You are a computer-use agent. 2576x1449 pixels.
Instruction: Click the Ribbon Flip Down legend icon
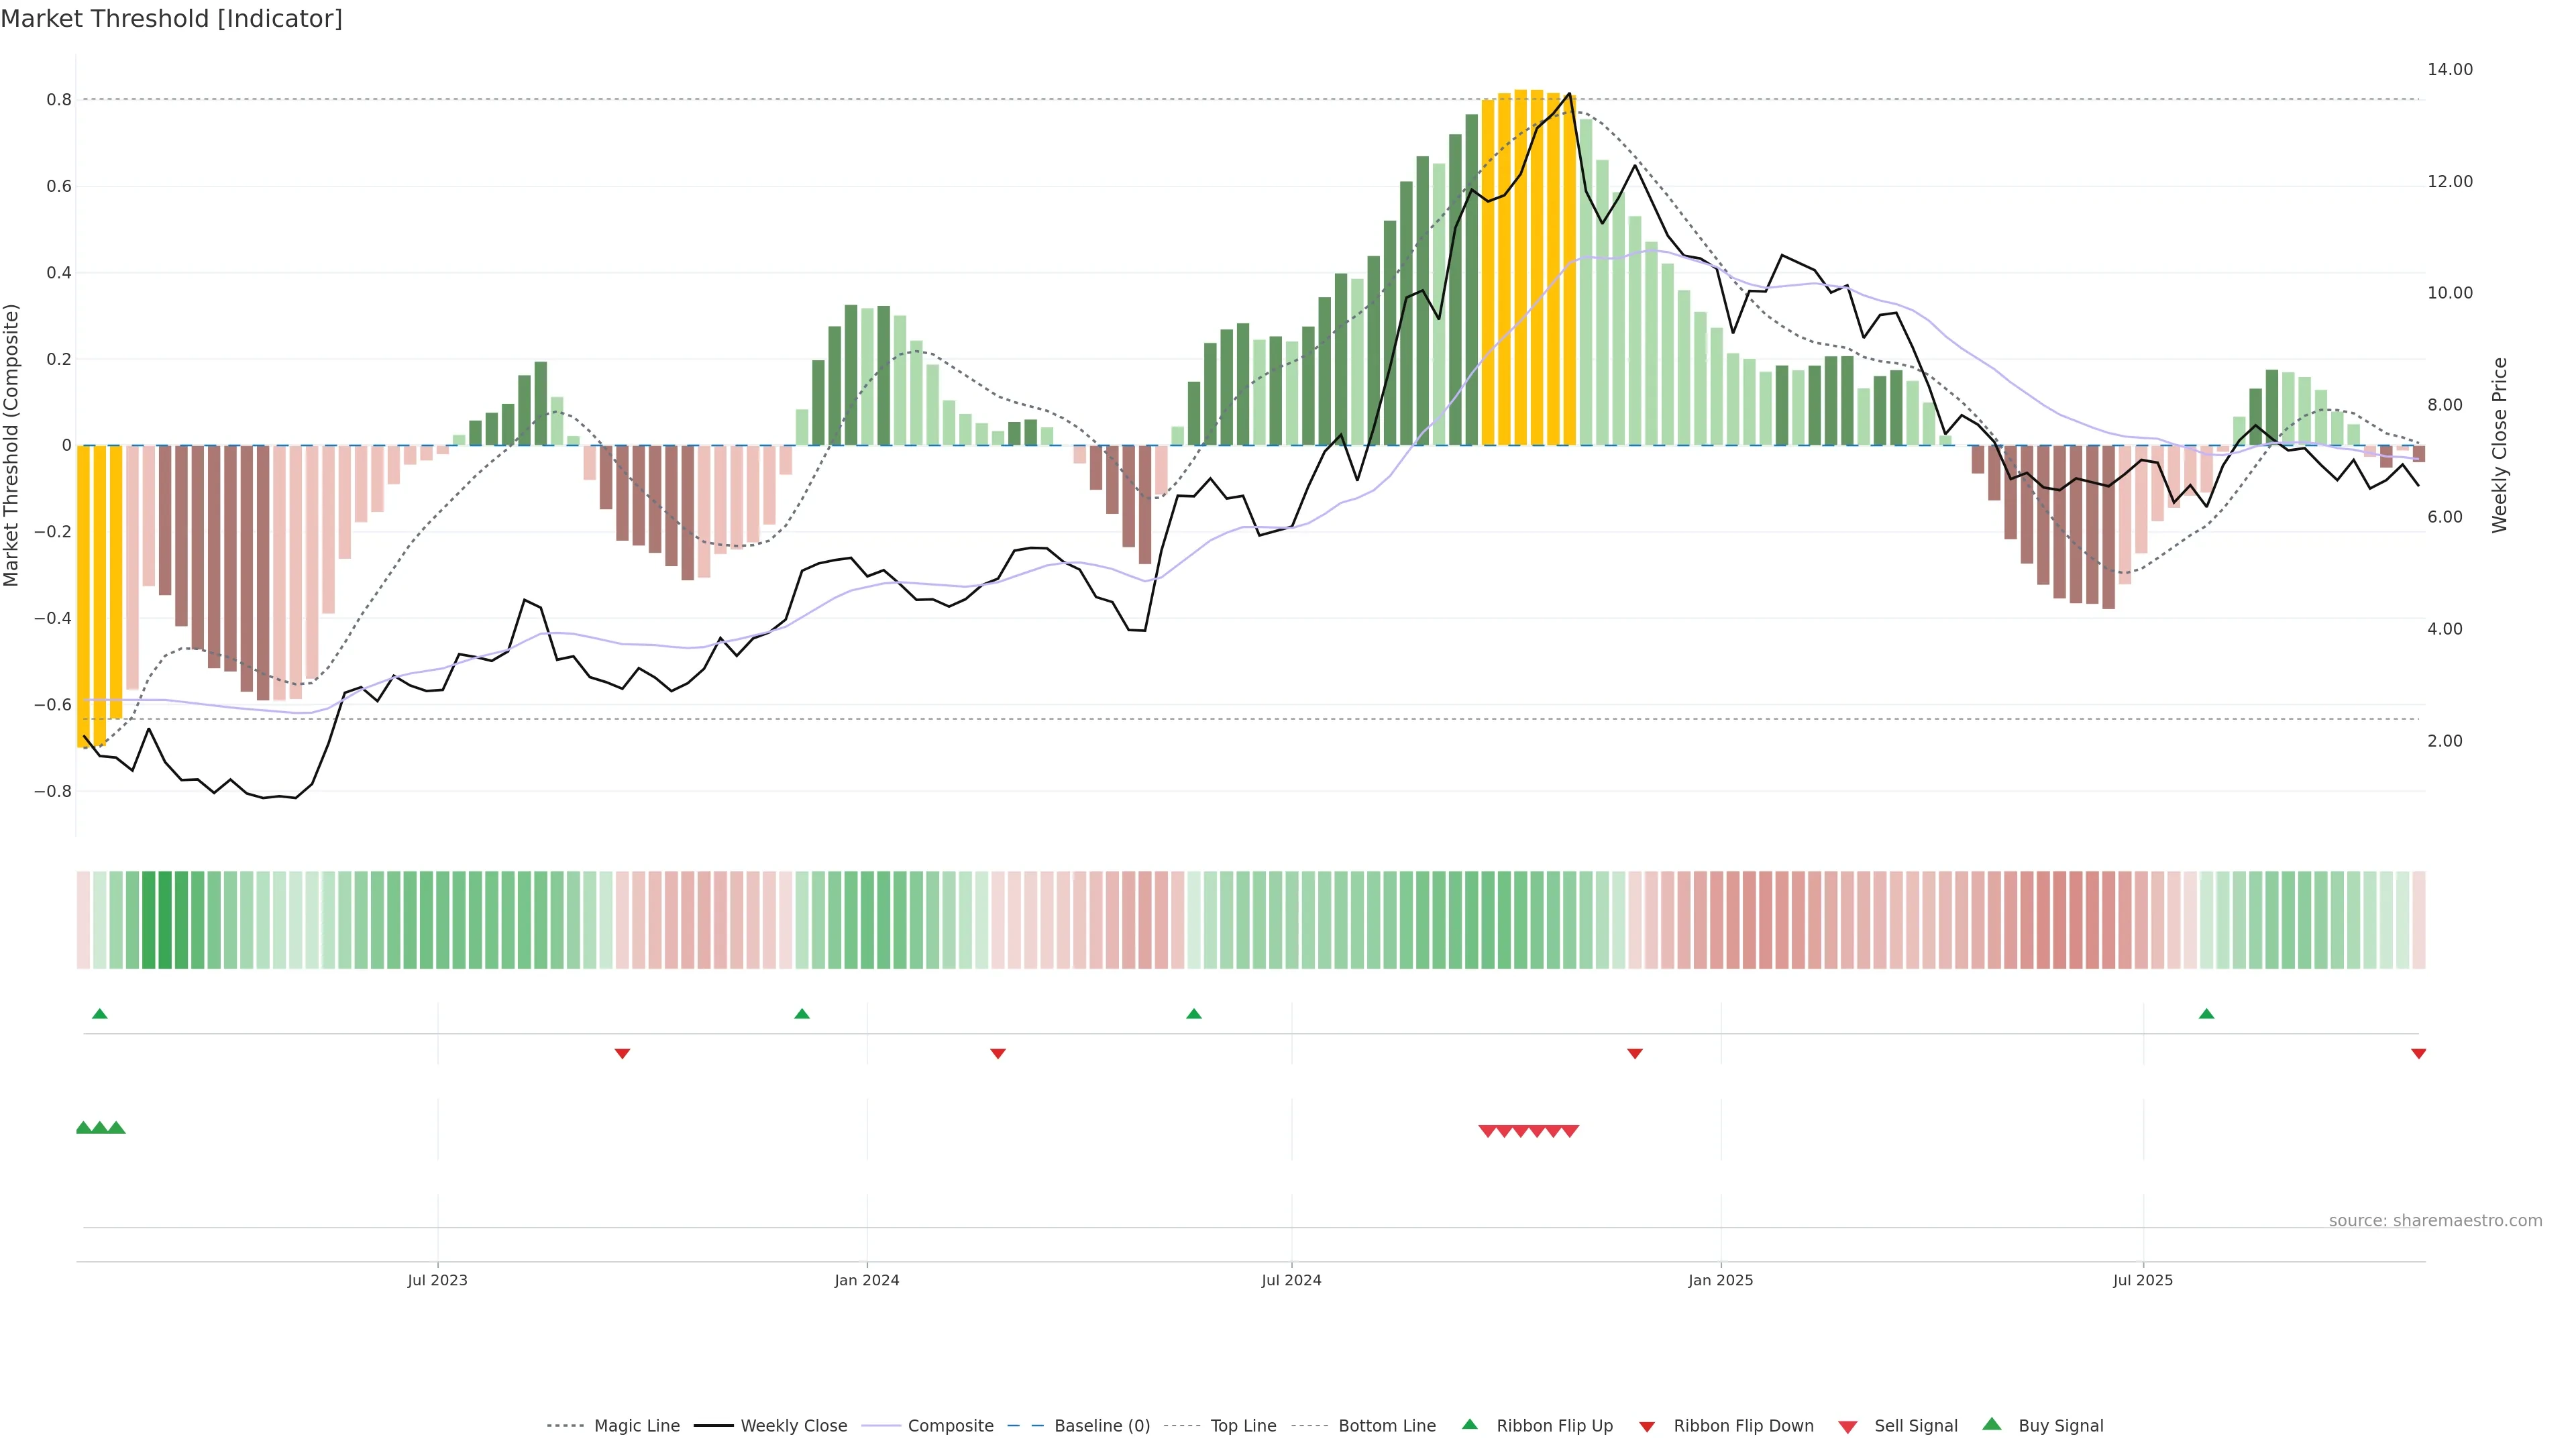pos(1647,1427)
